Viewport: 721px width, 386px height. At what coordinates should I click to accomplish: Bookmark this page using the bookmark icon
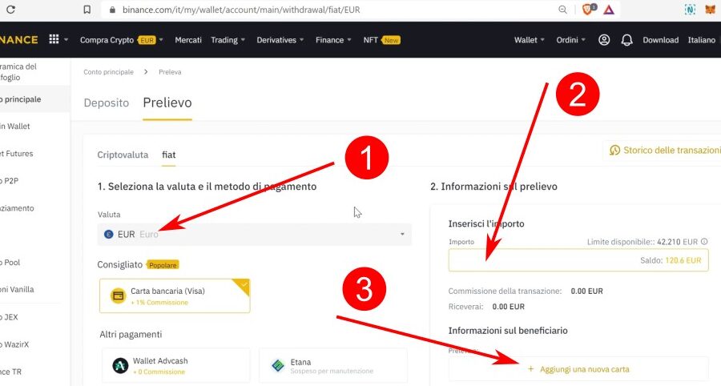pos(87,9)
